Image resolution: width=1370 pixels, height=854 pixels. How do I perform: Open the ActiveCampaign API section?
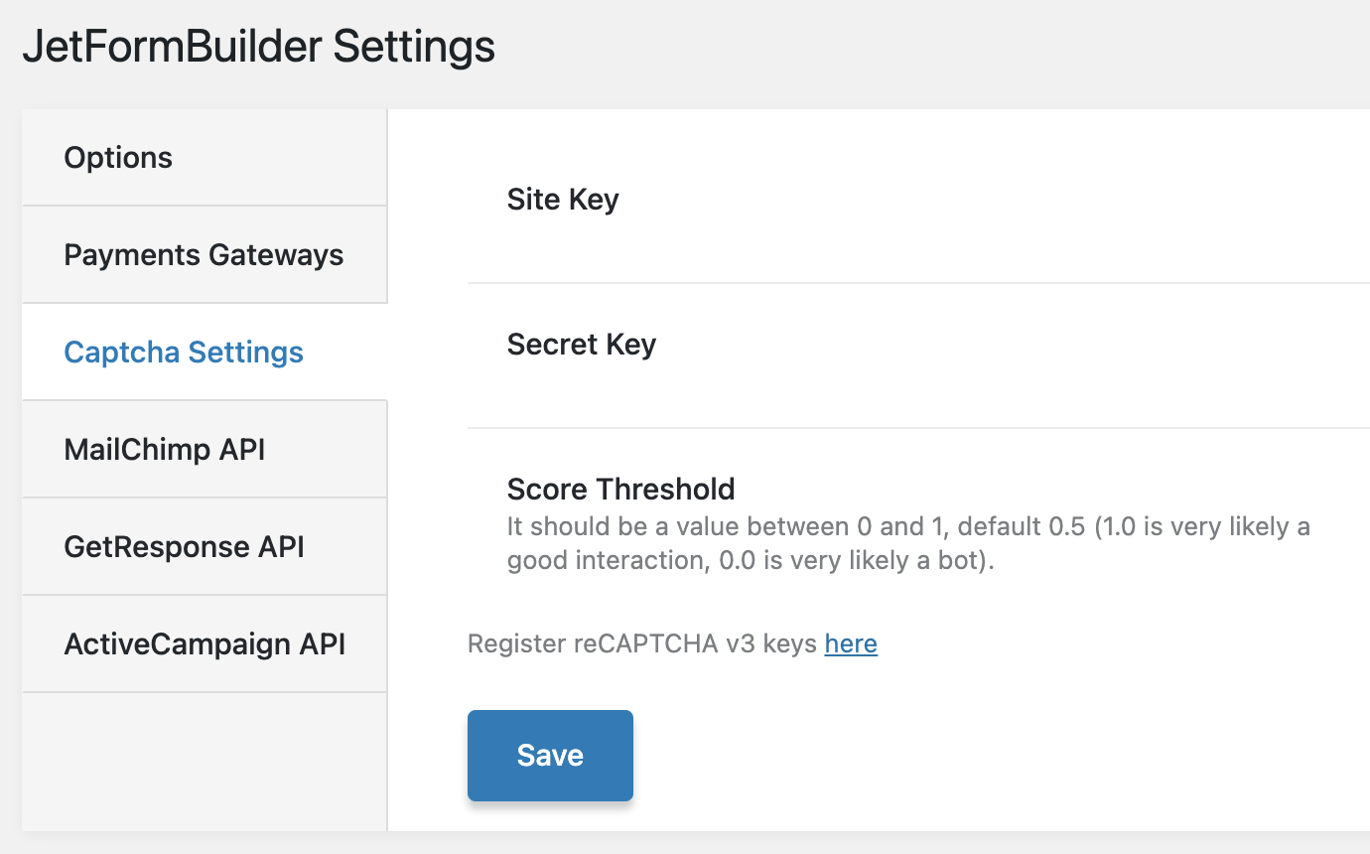205,643
